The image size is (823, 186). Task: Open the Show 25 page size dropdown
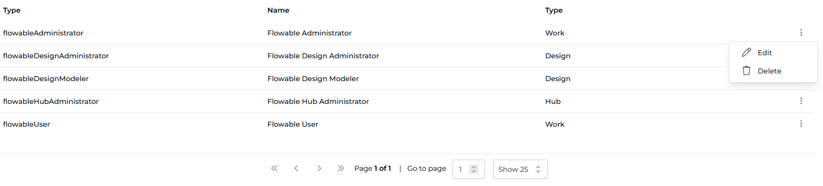point(520,169)
